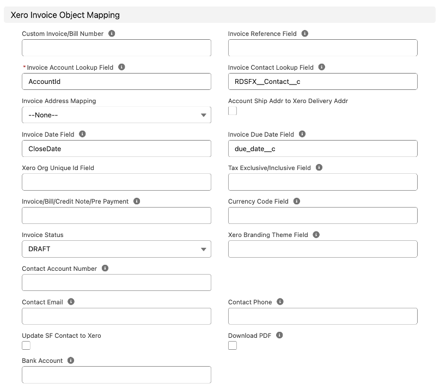The image size is (440, 389).
Task: Show help for Invoice Account Lookup Field
Action: click(x=121, y=68)
